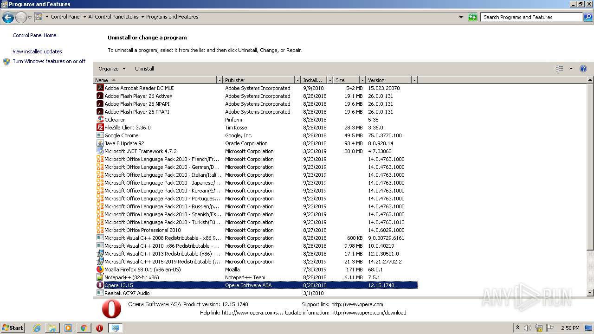Click the change view icon

point(560,69)
